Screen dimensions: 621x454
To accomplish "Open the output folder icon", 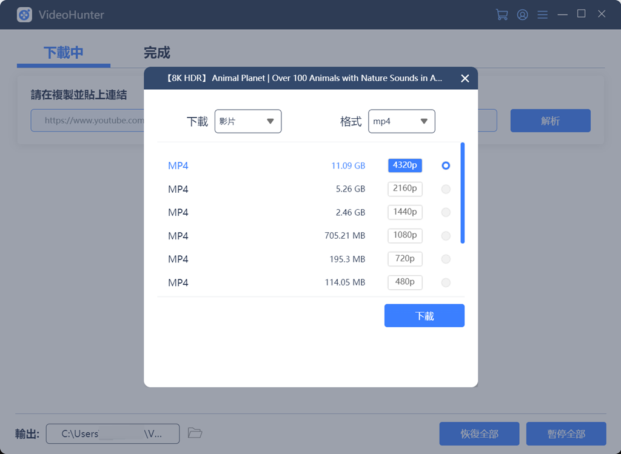I will (195, 433).
